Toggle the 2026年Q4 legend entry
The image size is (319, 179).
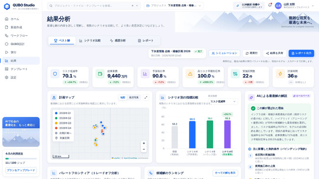click(63, 128)
